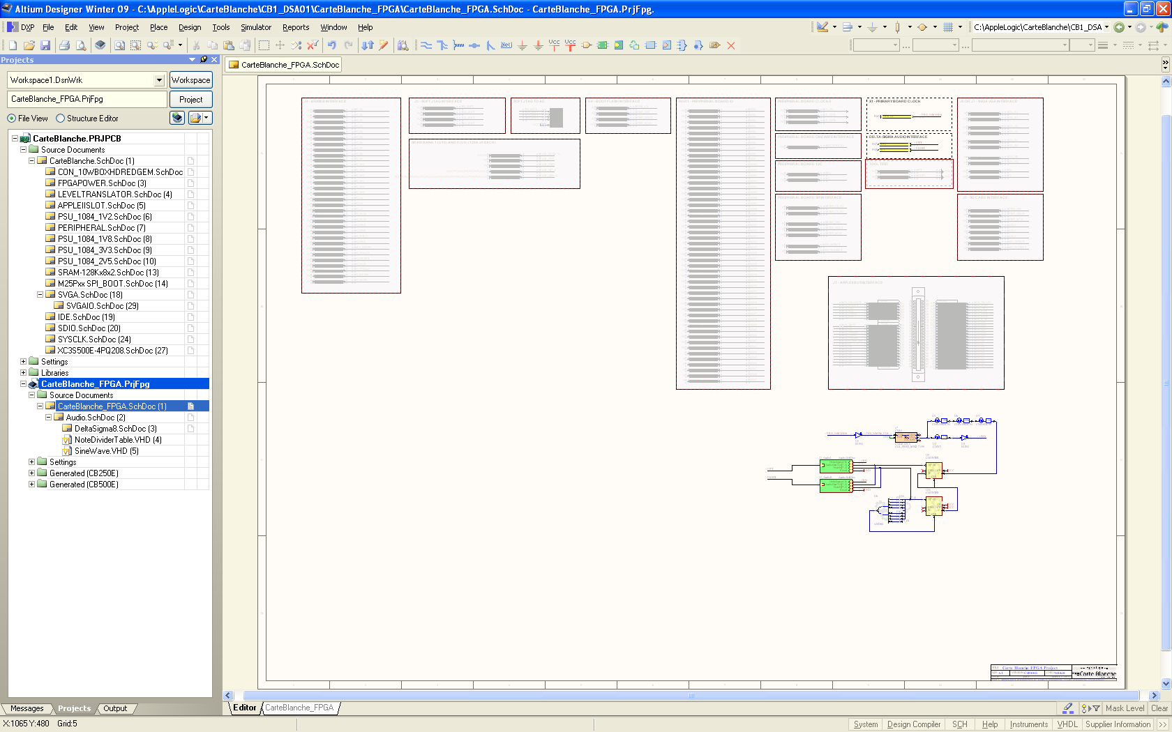Click the Cross Probe icon
The width and height of the screenshot is (1172, 732).
tap(383, 45)
